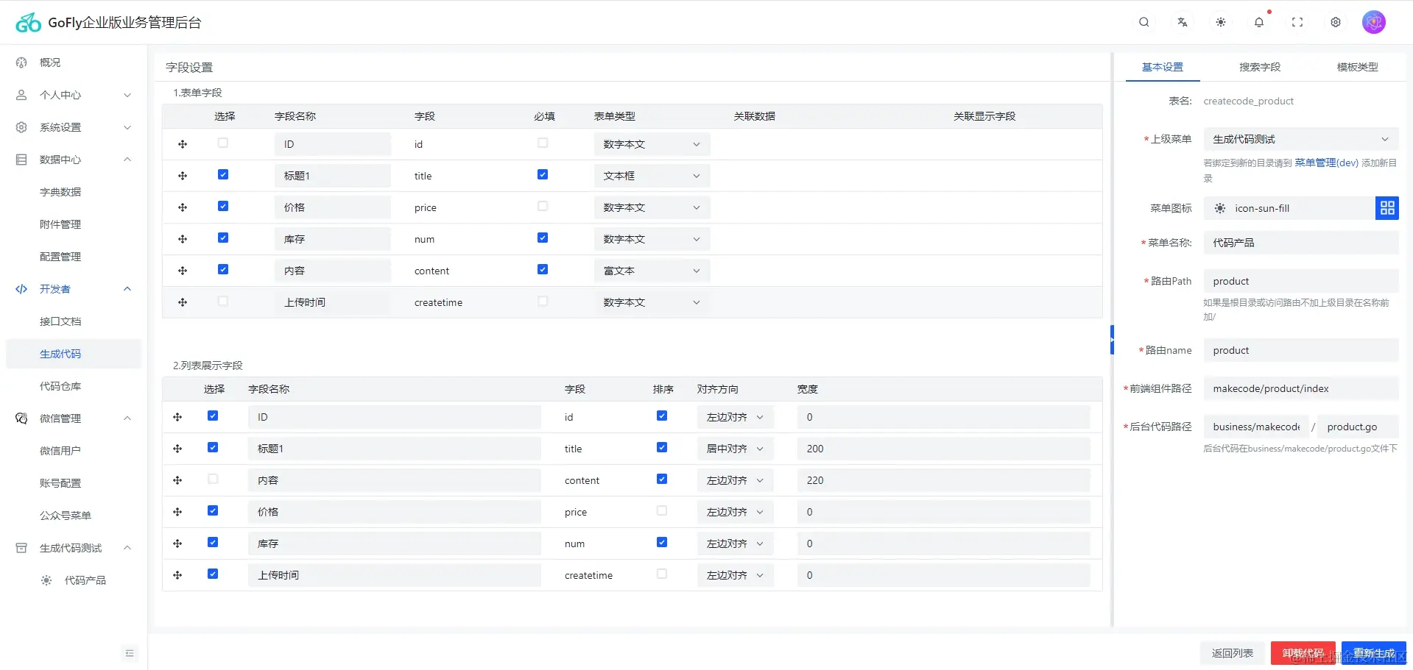Screen dimensions: 1413x670
Task: Expand the 个人中心 sidebar group
Action: (x=74, y=95)
